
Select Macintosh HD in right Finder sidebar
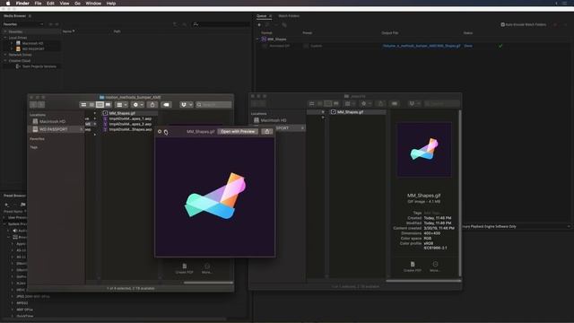(274, 120)
